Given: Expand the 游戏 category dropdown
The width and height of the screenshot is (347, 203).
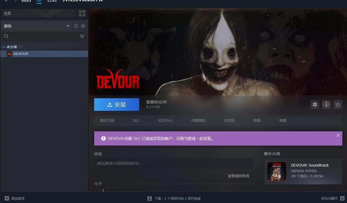Looking at the screenshot, I should click(x=68, y=26).
